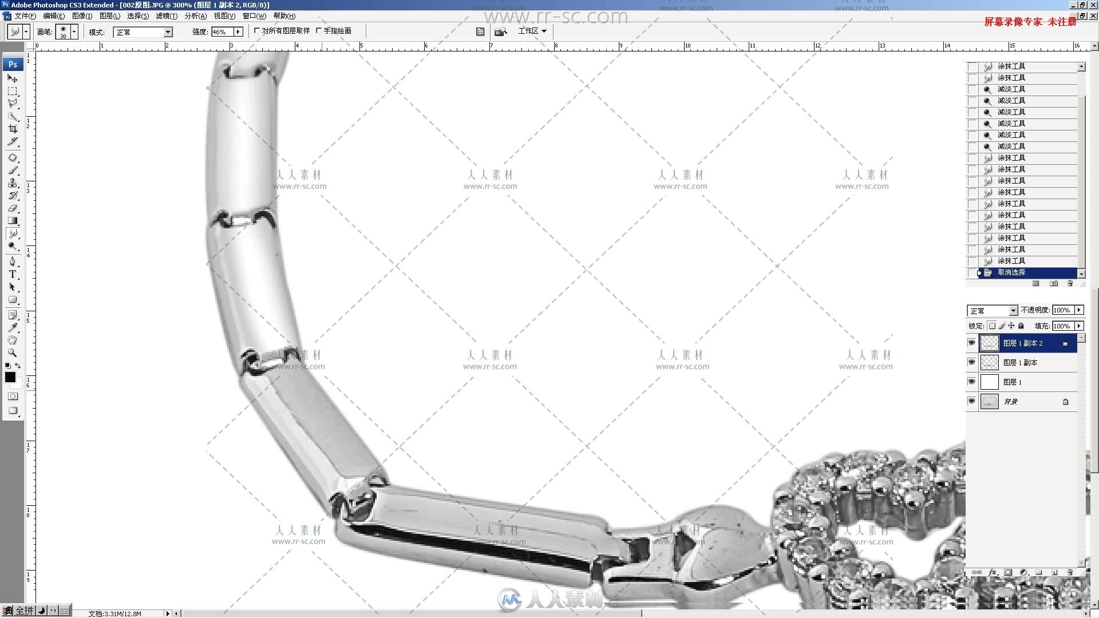Delete current history state with trash icon
Screen dimensions: 1099x618
pos(1070,283)
